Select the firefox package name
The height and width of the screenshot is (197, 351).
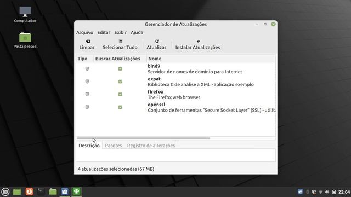pyautogui.click(x=155, y=92)
